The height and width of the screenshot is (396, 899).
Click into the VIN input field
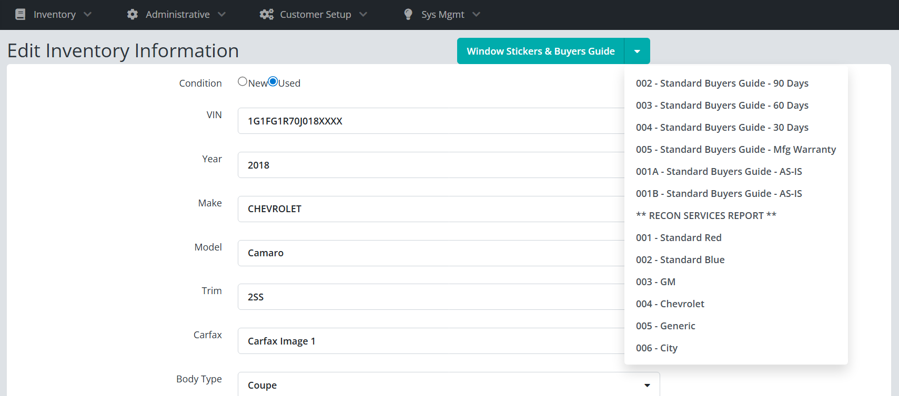(430, 121)
